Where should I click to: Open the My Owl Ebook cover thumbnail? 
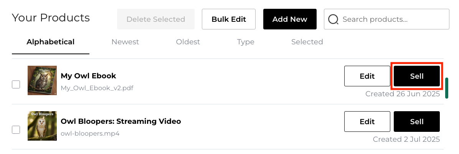[x=42, y=80]
